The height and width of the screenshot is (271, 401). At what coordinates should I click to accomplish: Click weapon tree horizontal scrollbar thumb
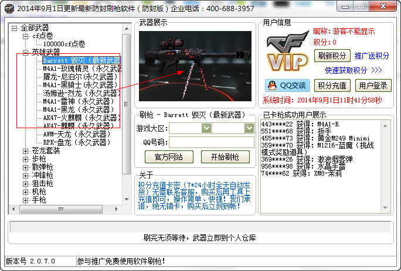(61, 209)
